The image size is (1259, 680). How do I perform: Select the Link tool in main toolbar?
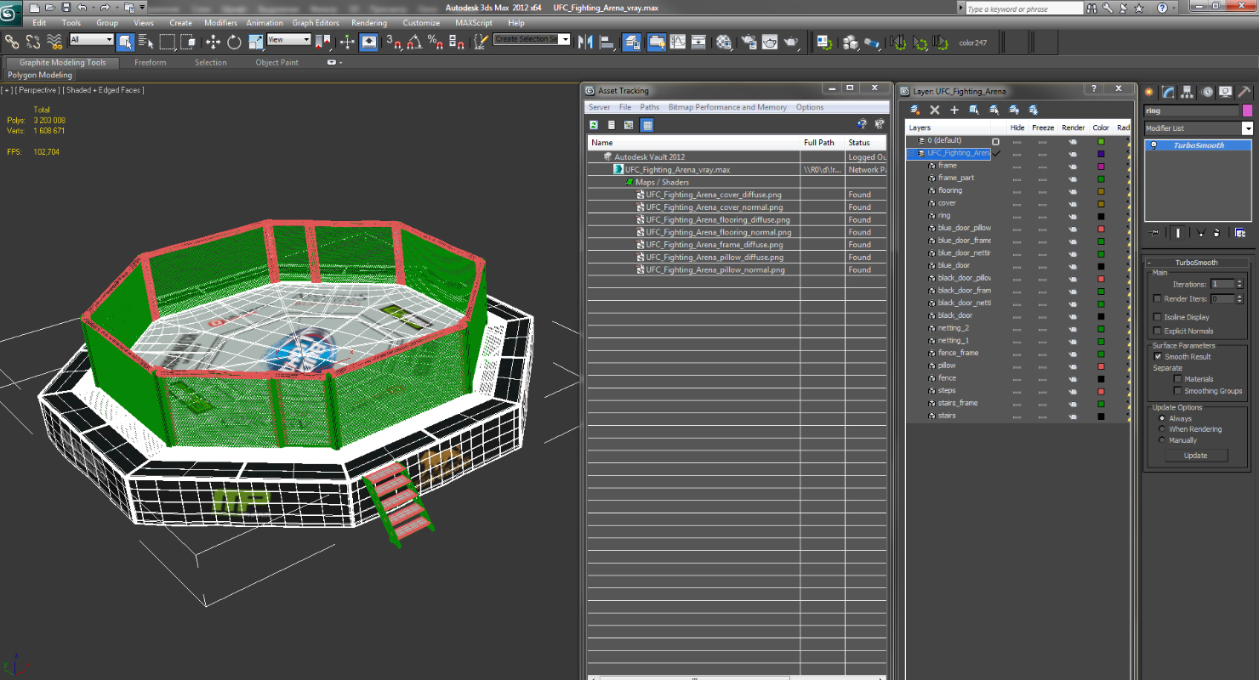click(x=12, y=41)
